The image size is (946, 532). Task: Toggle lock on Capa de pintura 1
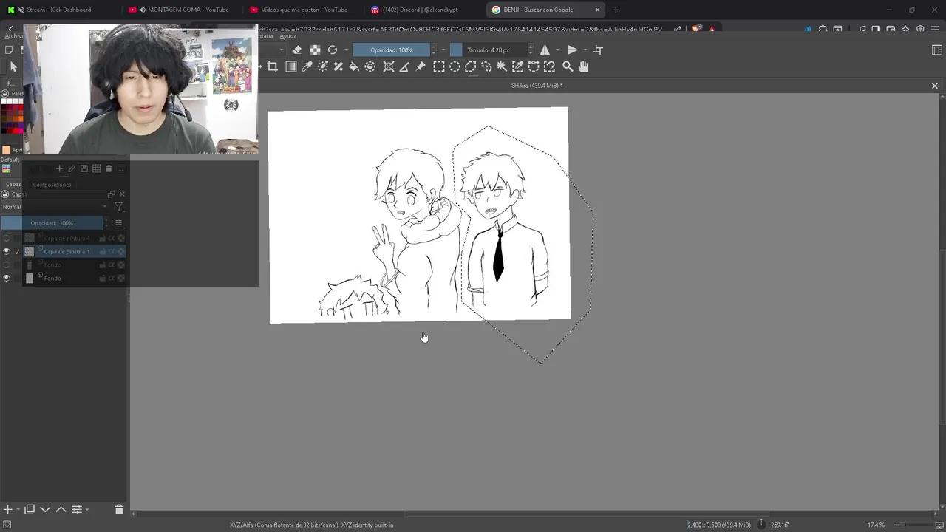click(103, 252)
